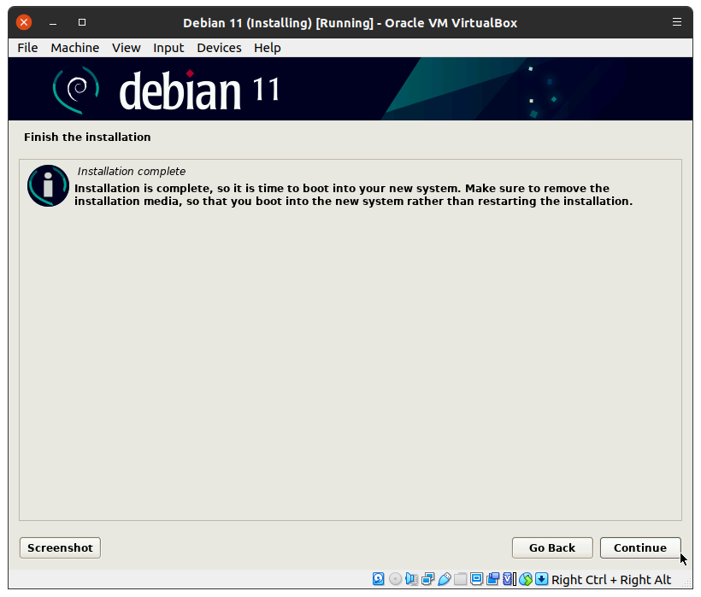Click the audio speaker status icon
This screenshot has height=597, width=701.
[411, 579]
